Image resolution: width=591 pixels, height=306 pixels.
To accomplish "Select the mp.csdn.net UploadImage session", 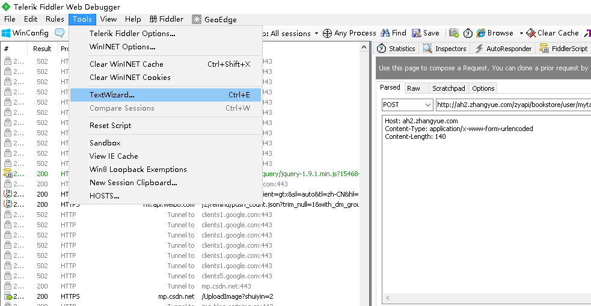I will 180,296.
